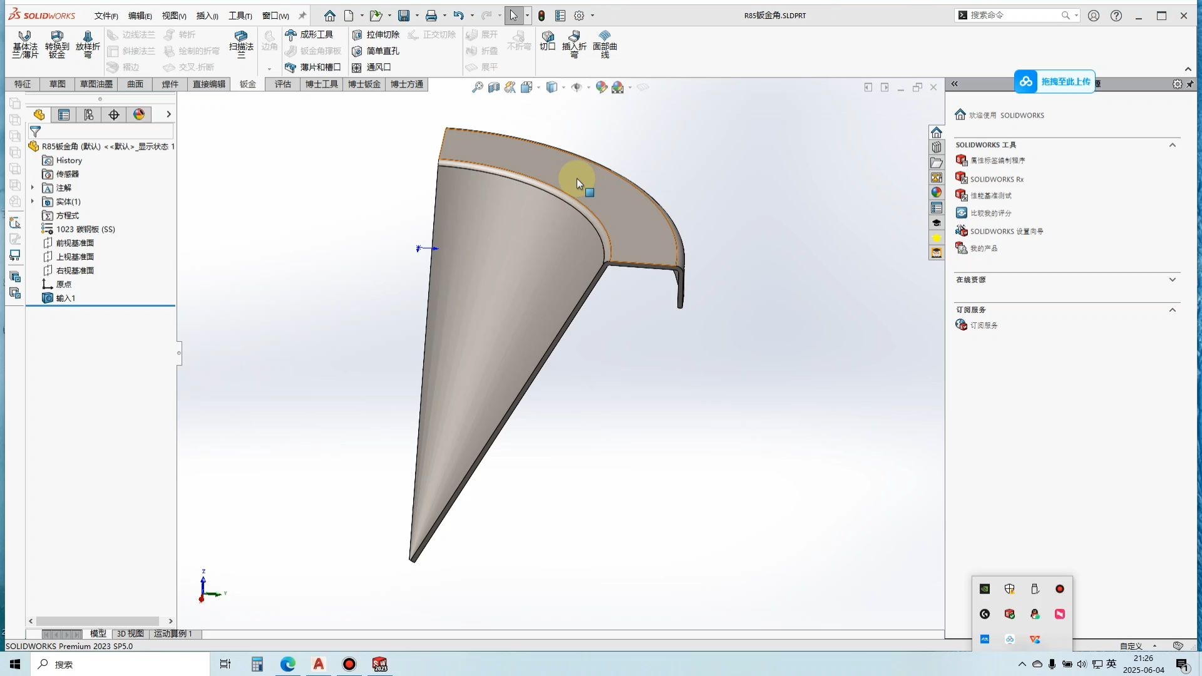This screenshot has width=1202, height=676.
Task: Collapse the SOLIDWORKS 工具 section
Action: pyautogui.click(x=1173, y=145)
